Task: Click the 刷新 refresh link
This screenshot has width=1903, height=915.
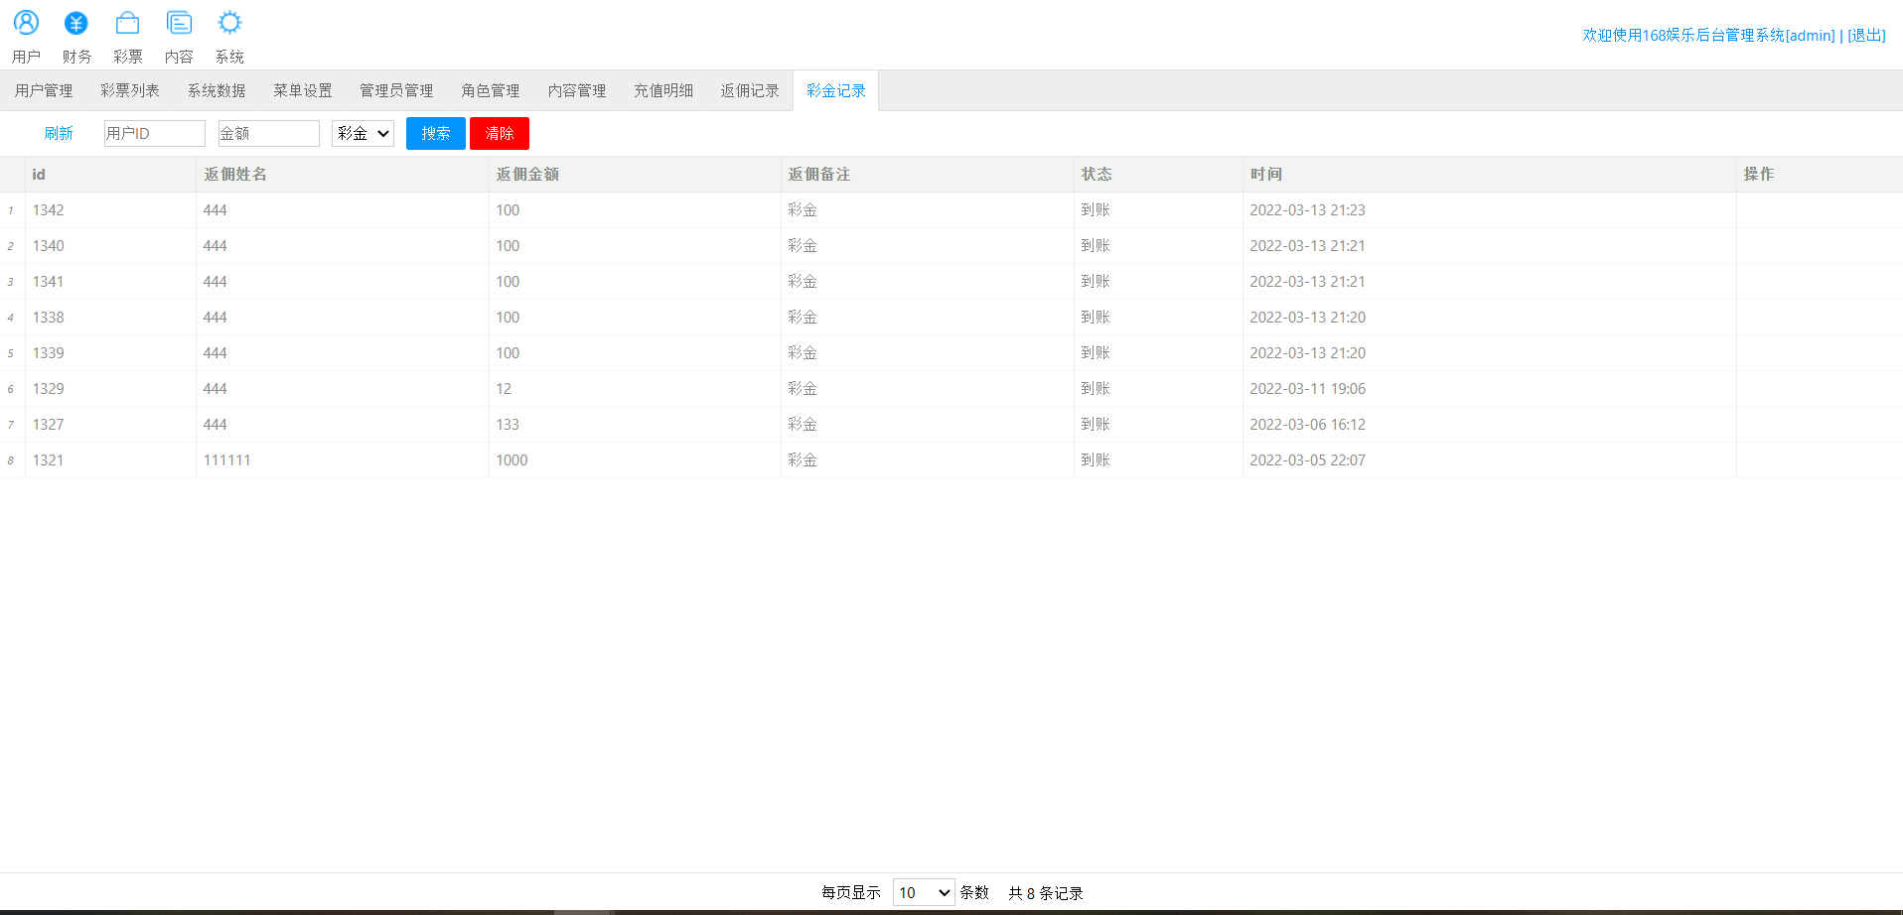Action: coord(59,133)
